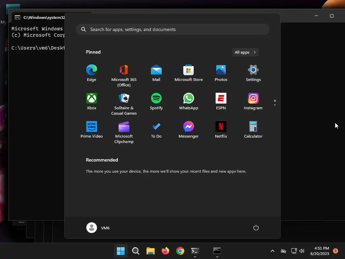Open the VM6 user account menu
345x259 pixels.
[x=98, y=228]
